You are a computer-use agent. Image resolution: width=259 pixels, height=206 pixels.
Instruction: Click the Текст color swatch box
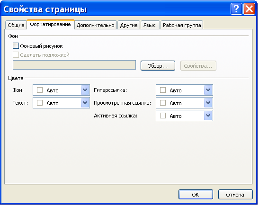[x=40, y=103]
